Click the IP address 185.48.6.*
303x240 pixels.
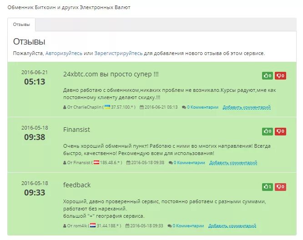coord(110,163)
